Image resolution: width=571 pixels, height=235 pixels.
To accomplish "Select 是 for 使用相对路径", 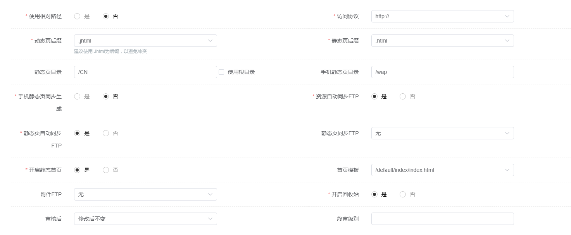I will coord(77,16).
